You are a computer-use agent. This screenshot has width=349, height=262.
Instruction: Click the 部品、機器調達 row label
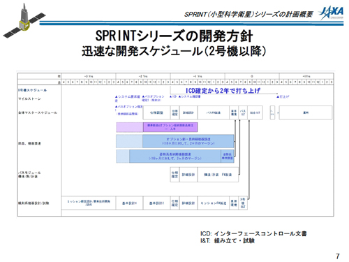pyautogui.click(x=29, y=143)
